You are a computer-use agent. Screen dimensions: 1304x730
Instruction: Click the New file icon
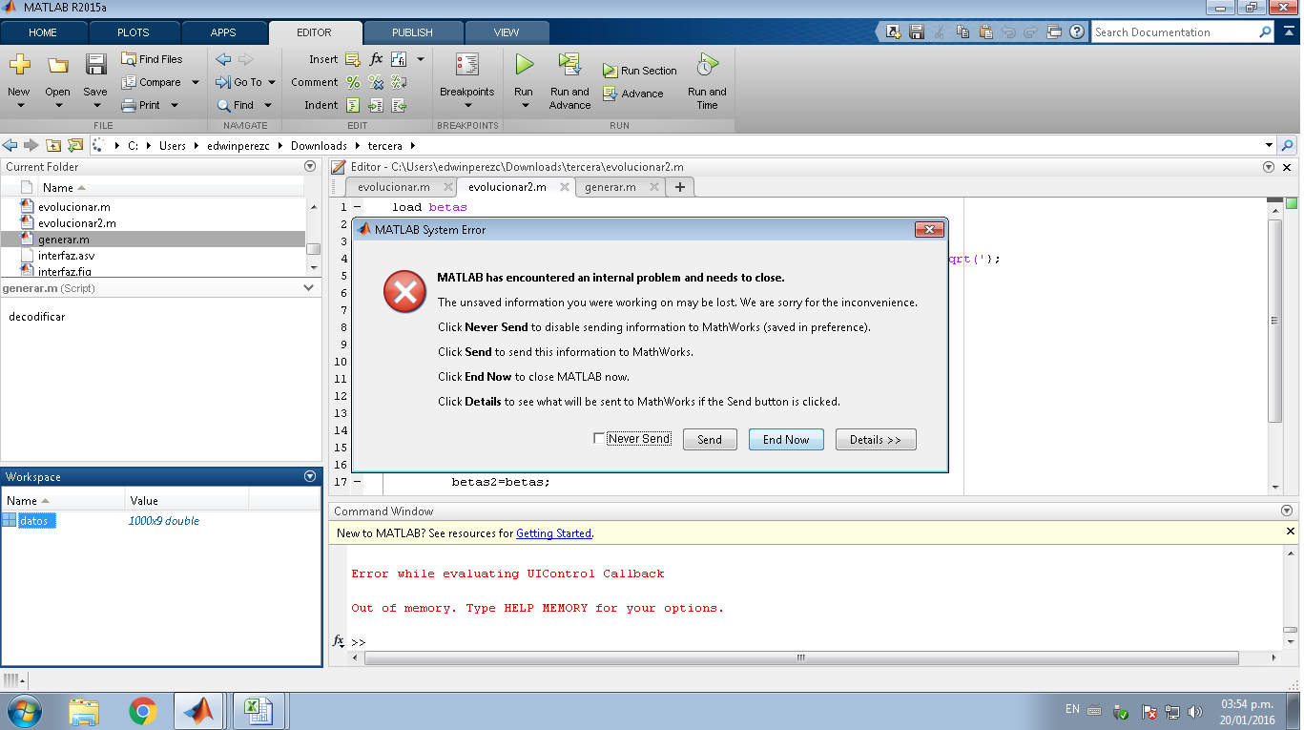[x=19, y=65]
